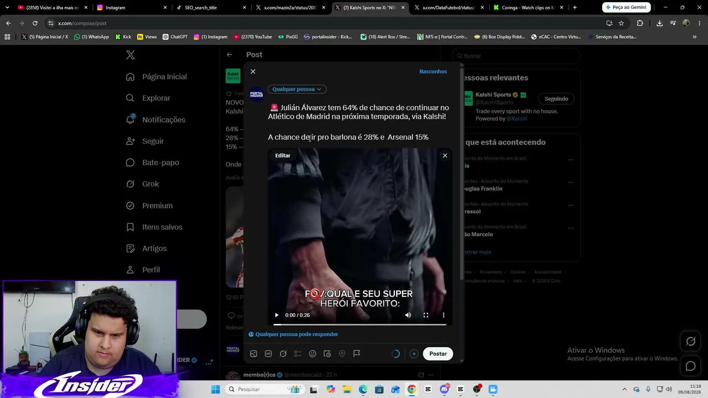This screenshot has width=708, height=398.
Task: Click Peça ao Gemini button
Action: [626, 8]
